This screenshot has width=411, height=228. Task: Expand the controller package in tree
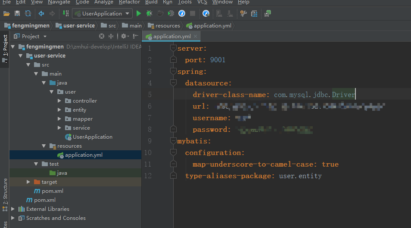coord(59,101)
